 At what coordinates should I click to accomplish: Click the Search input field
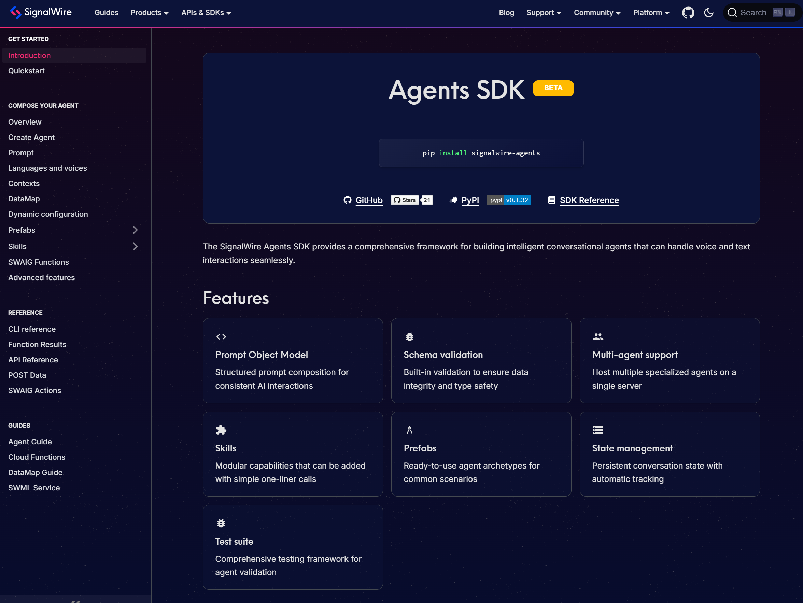762,13
